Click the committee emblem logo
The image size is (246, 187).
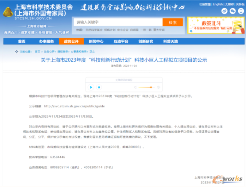(8, 12)
